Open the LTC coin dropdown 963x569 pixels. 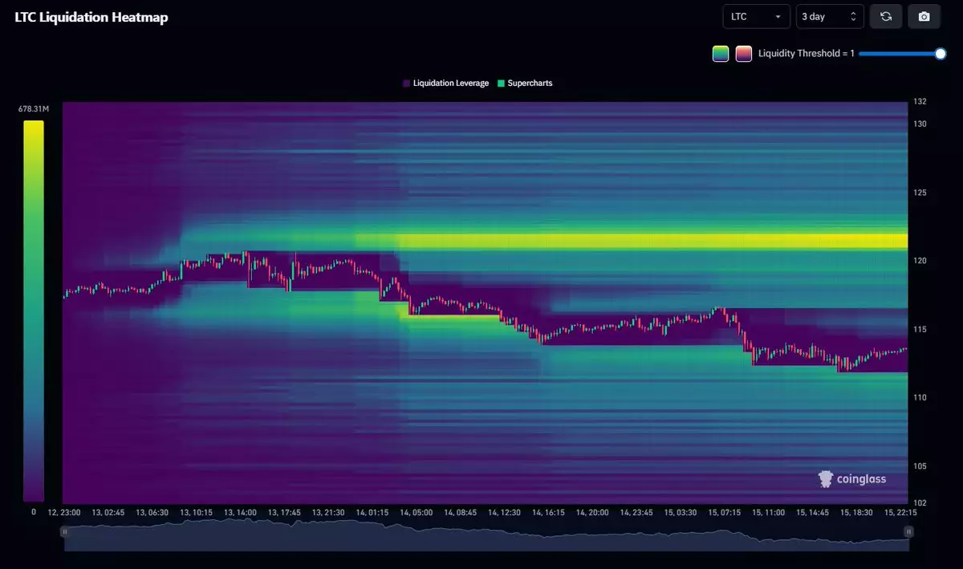click(x=756, y=17)
